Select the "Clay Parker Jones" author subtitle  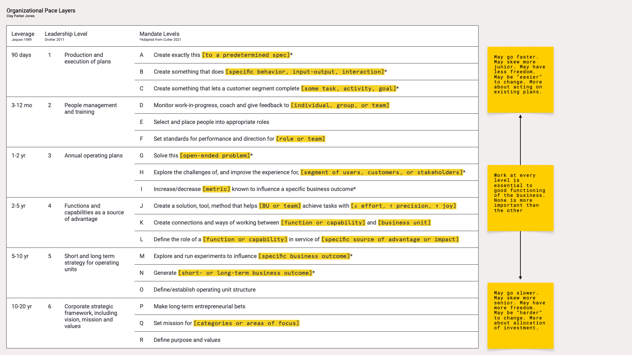20,16
